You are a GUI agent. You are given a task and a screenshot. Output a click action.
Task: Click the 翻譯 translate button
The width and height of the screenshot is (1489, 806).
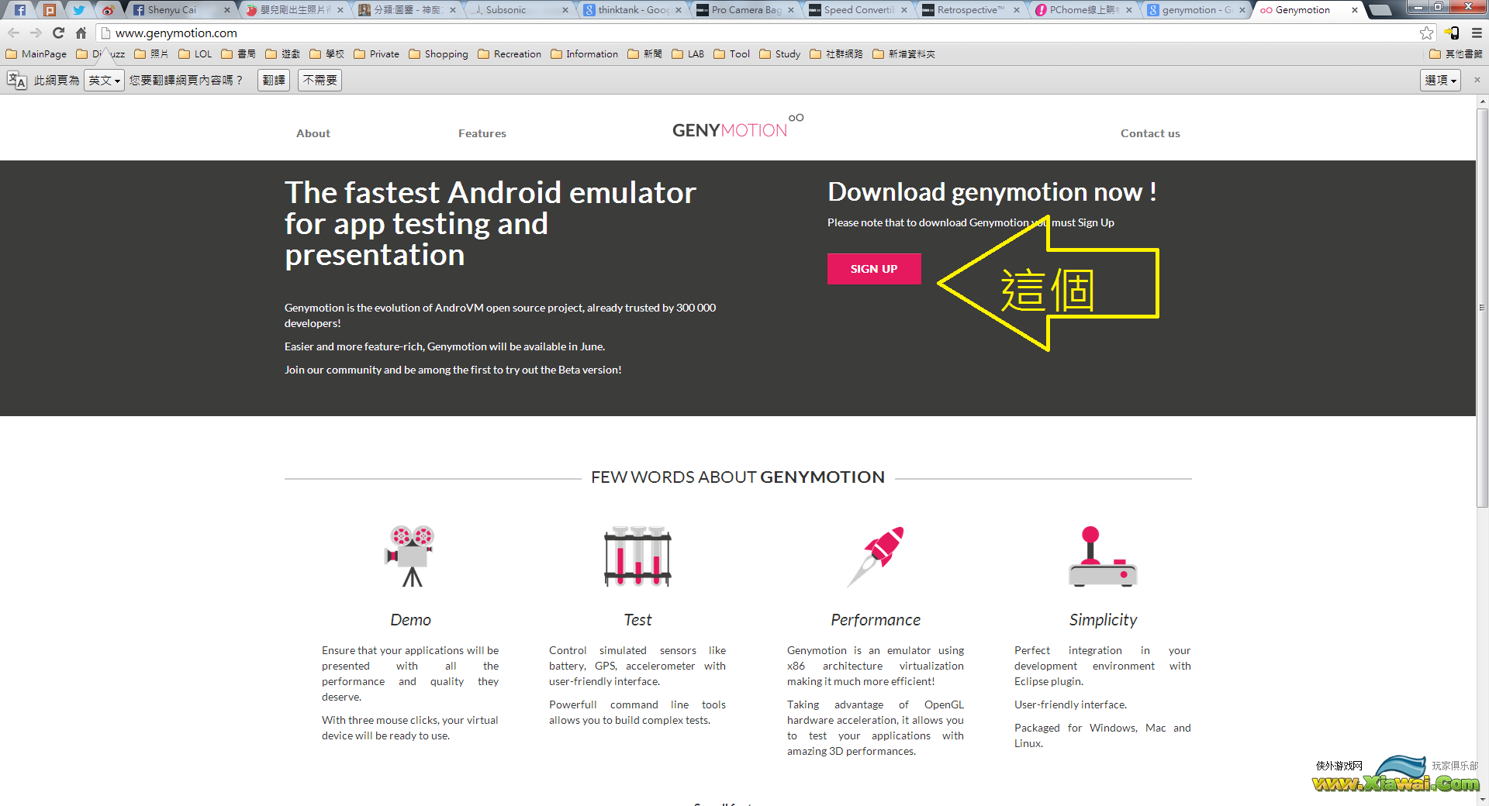click(x=274, y=80)
